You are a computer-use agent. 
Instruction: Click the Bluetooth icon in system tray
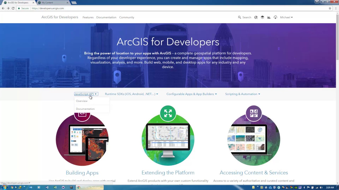304,188
